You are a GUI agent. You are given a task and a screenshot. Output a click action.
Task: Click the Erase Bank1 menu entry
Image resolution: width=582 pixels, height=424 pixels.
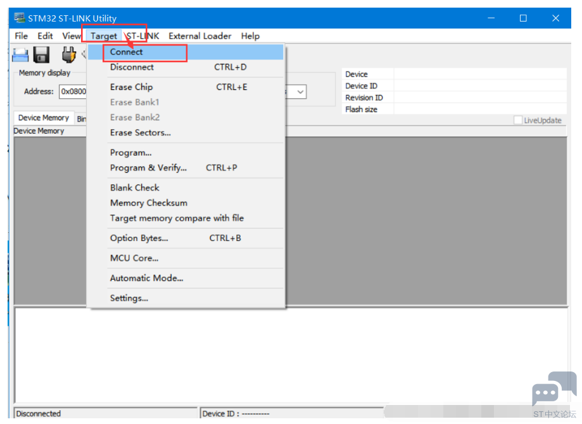tap(186, 102)
